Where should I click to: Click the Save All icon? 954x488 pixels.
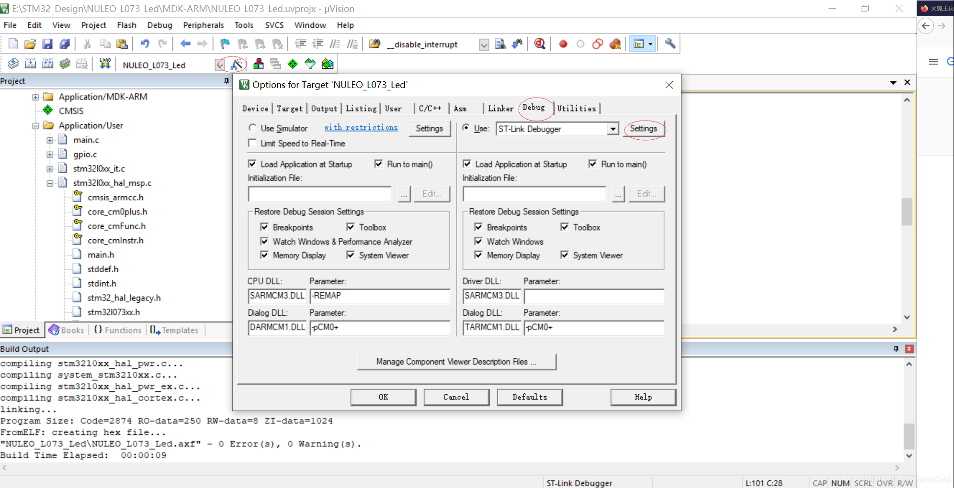pos(65,44)
